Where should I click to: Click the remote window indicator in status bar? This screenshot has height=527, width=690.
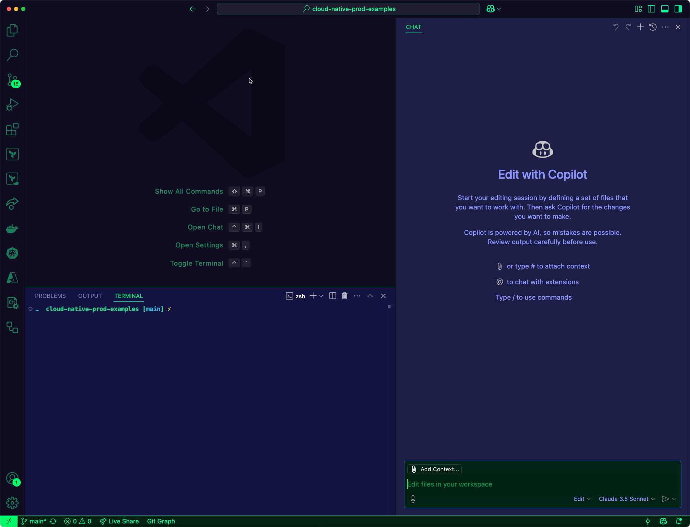[x=9, y=521]
